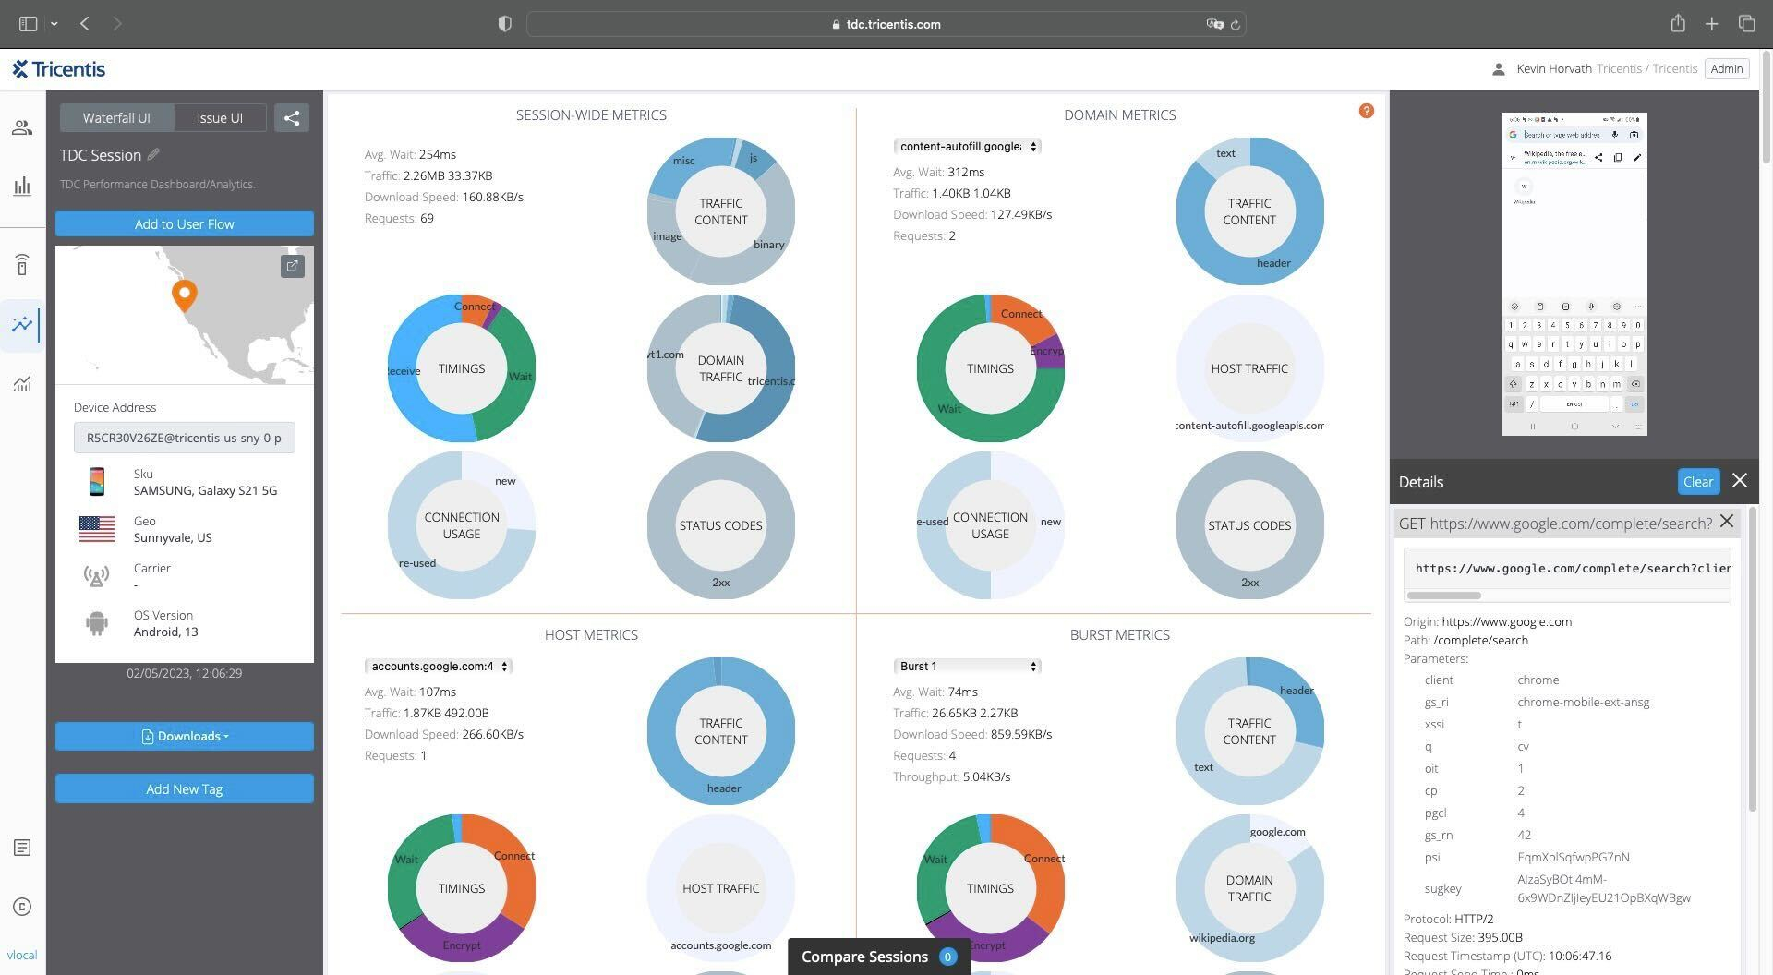The width and height of the screenshot is (1773, 975).
Task: Switch to Issue UI view
Action: (x=220, y=118)
